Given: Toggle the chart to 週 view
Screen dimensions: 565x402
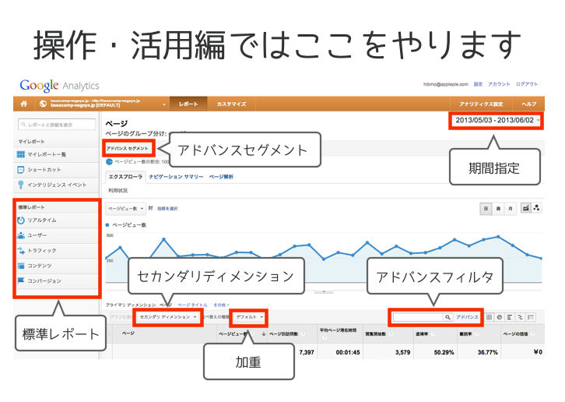Looking at the screenshot, I should pos(498,209).
